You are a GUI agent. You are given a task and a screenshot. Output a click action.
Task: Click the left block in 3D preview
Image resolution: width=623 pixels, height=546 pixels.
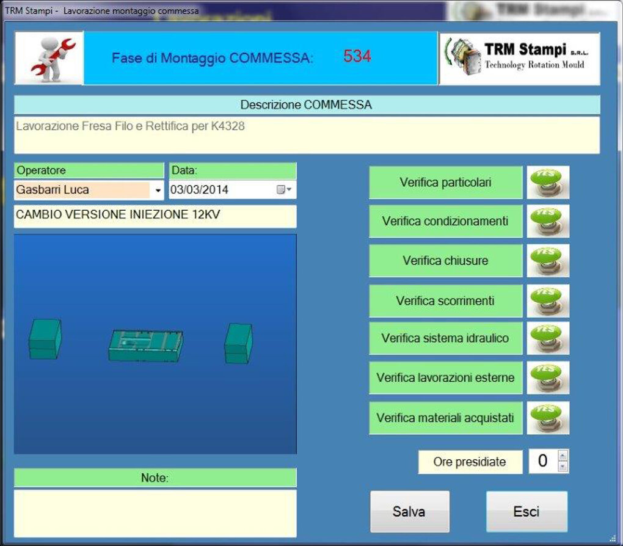45,339
